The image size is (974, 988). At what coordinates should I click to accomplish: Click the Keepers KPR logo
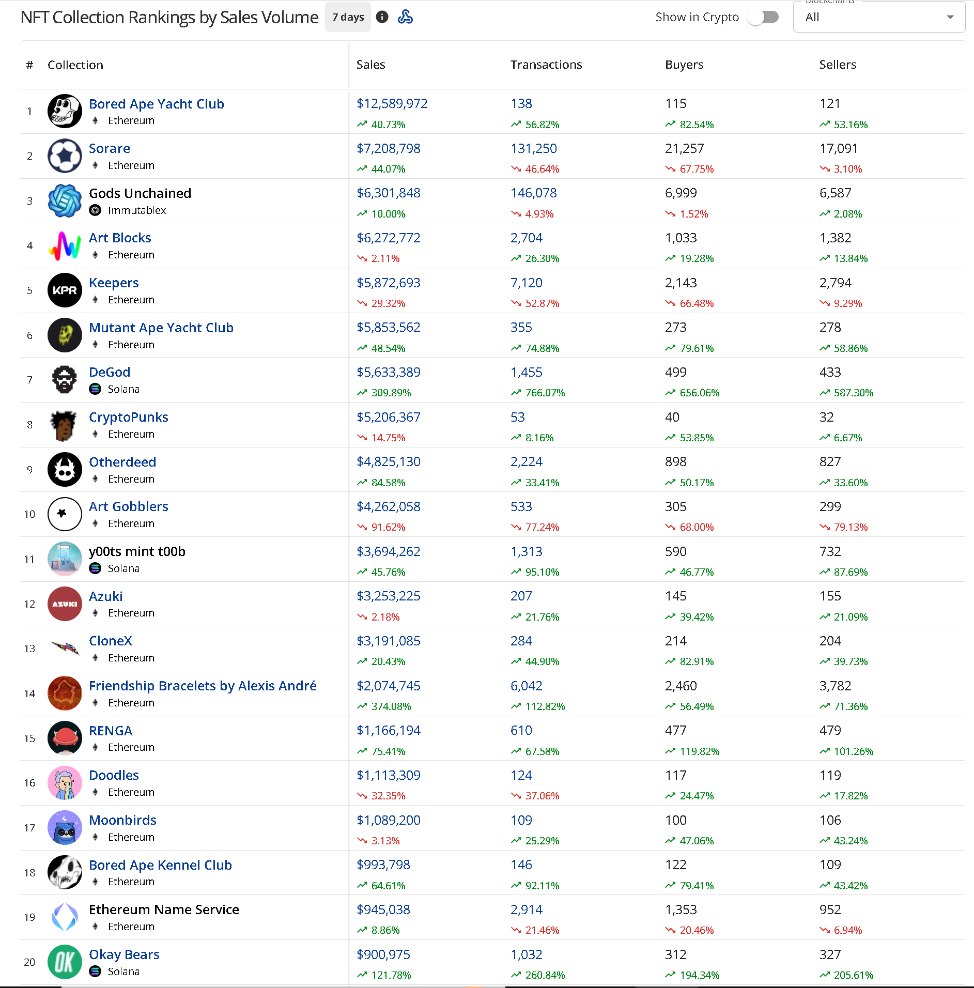[65, 290]
